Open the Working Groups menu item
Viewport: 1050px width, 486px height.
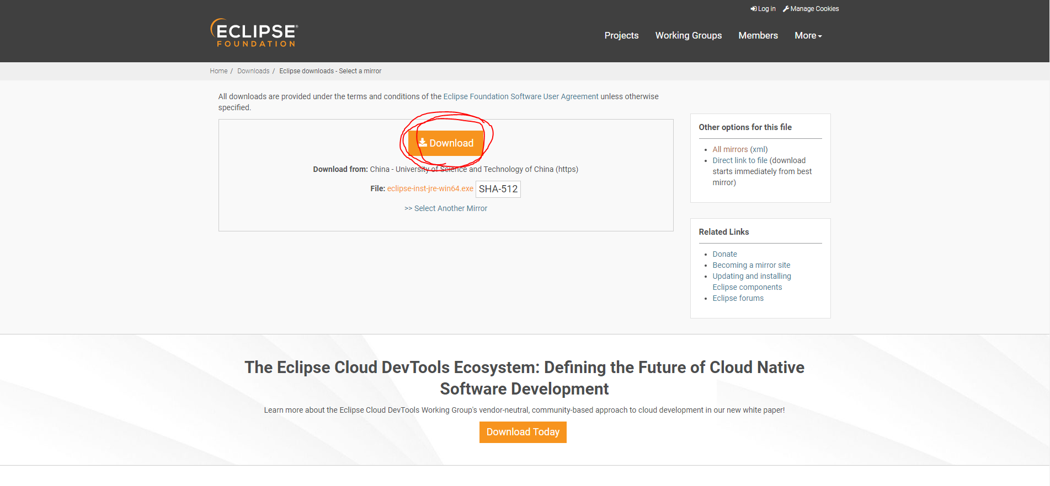[689, 35]
